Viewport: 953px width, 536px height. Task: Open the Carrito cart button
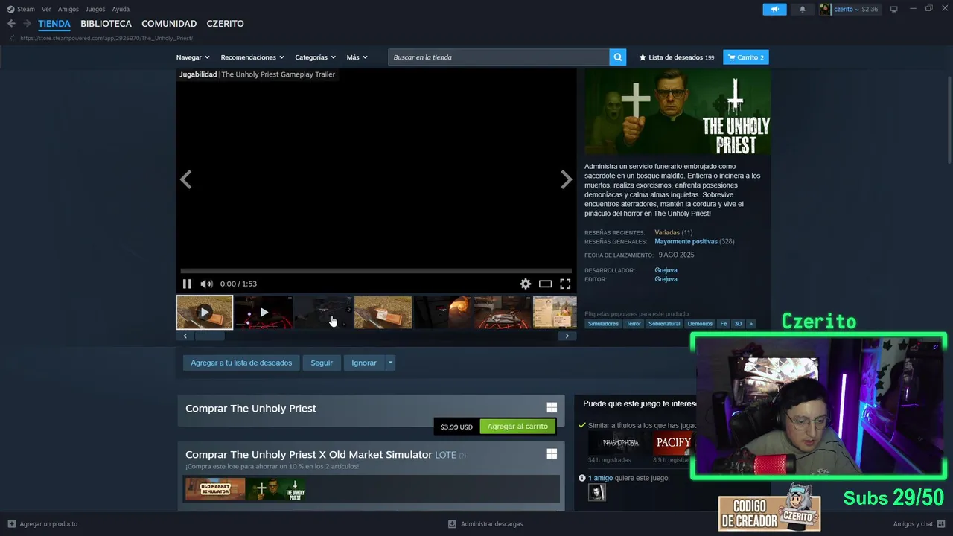point(745,57)
